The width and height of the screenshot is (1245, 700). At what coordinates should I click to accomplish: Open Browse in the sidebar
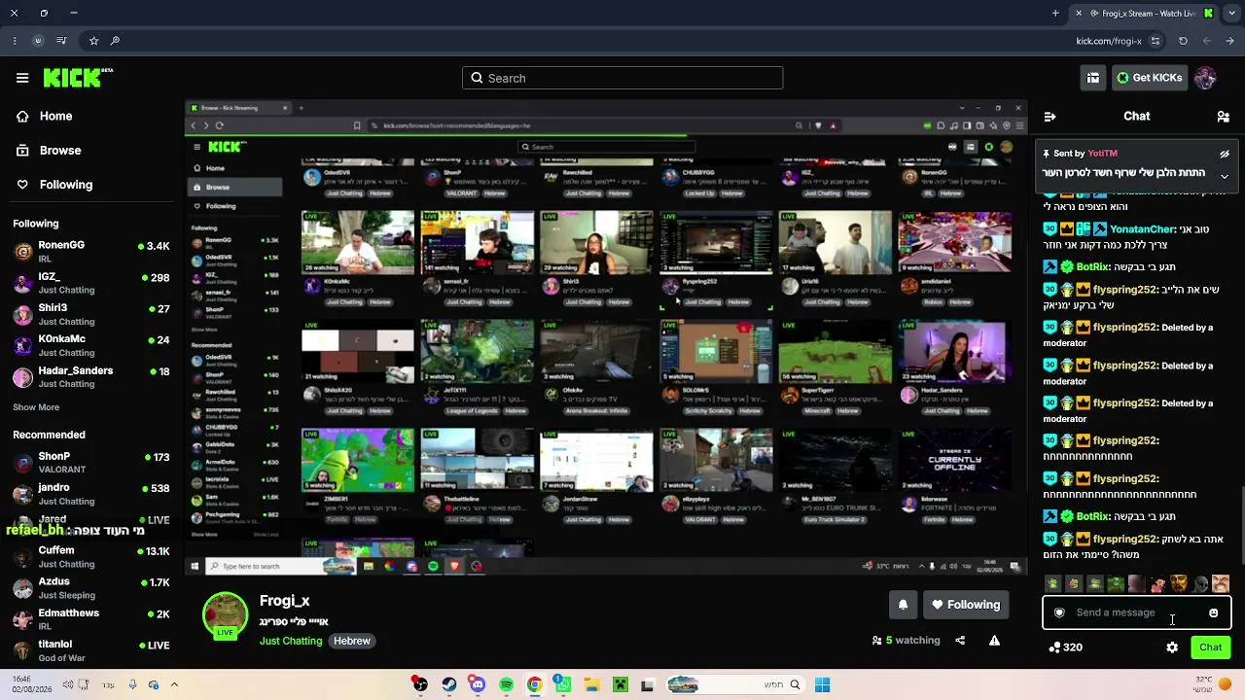pos(49,151)
